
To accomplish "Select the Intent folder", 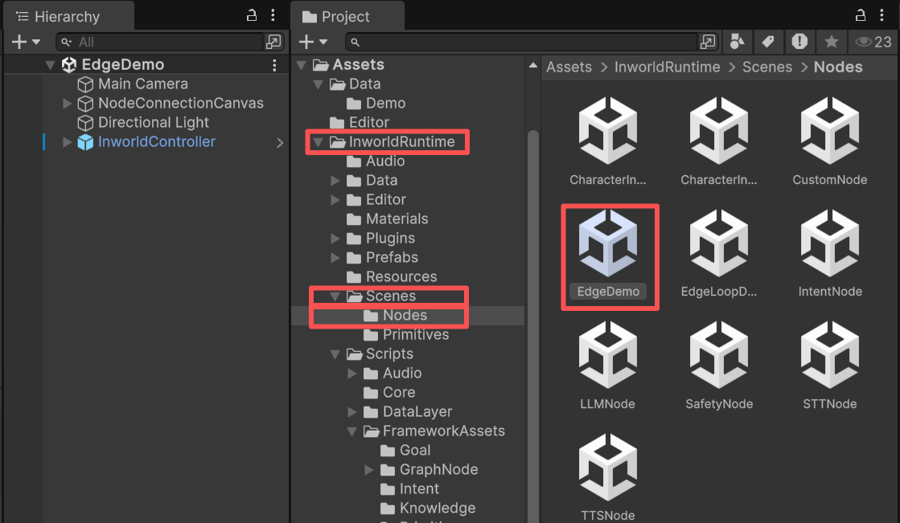I will 419,489.
